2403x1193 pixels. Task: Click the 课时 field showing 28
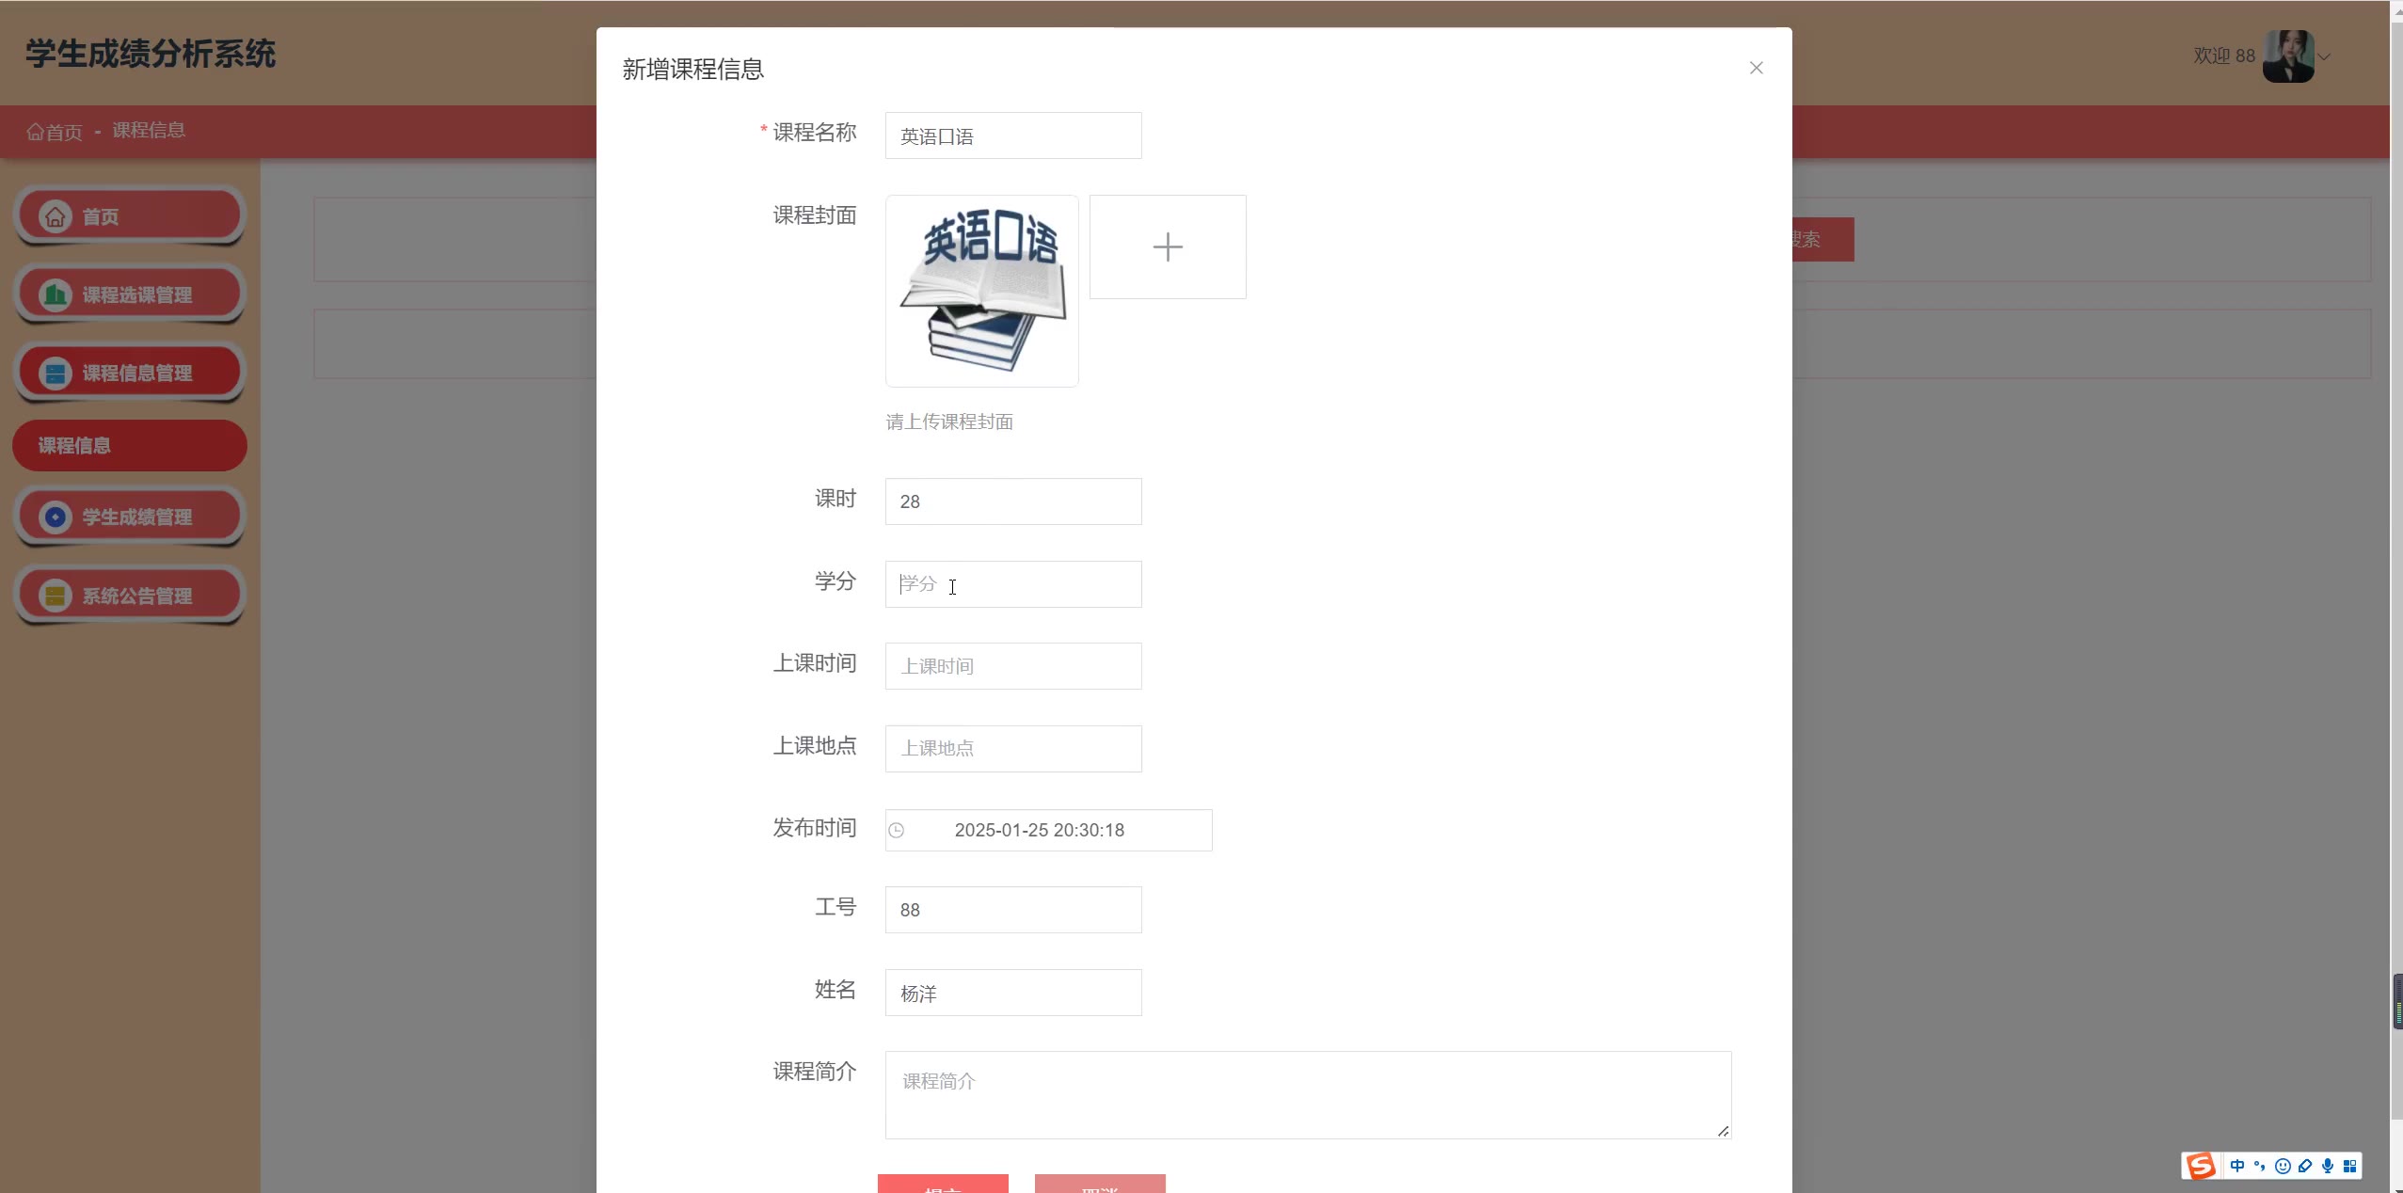pos(1012,501)
